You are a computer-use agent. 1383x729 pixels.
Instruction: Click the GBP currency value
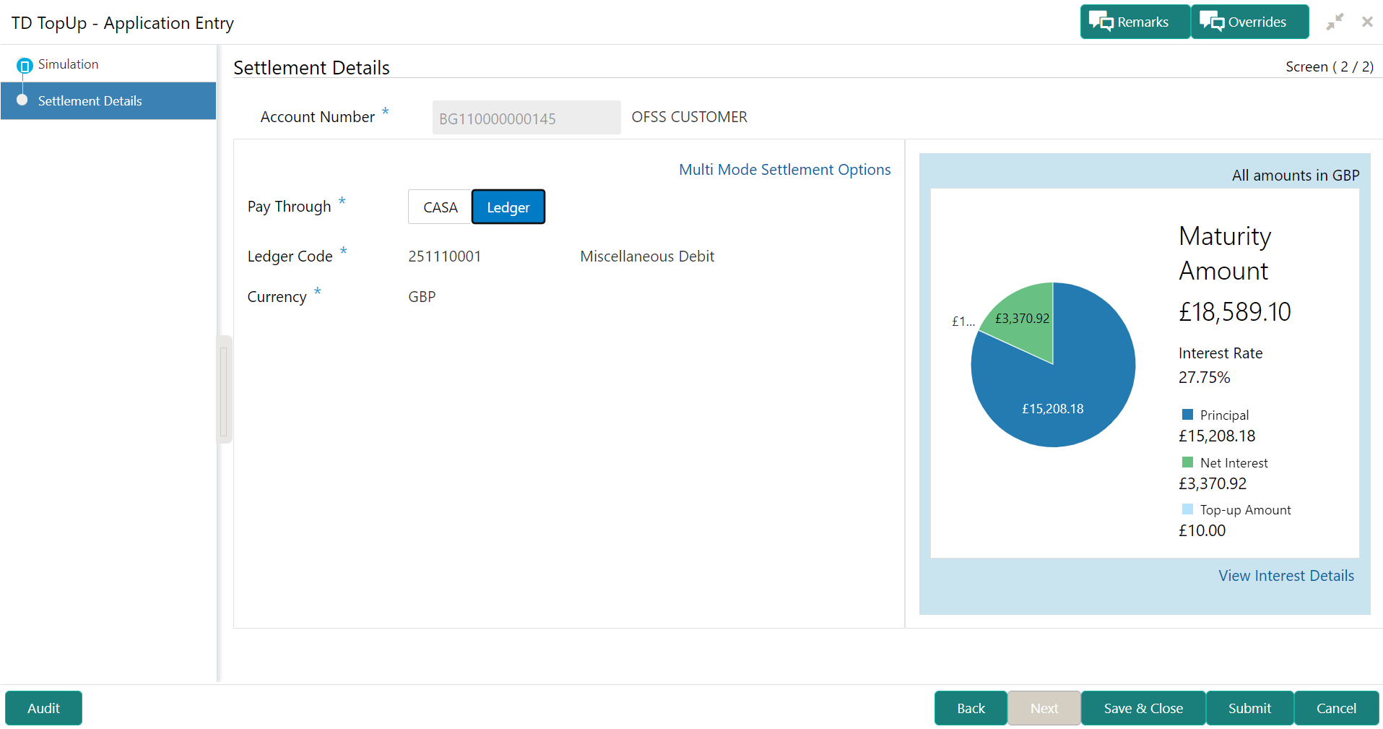coord(422,297)
